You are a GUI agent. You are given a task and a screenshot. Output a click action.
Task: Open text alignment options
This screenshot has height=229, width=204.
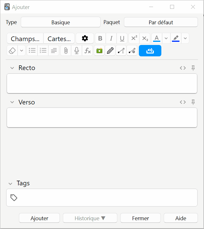pyautogui.click(x=54, y=51)
